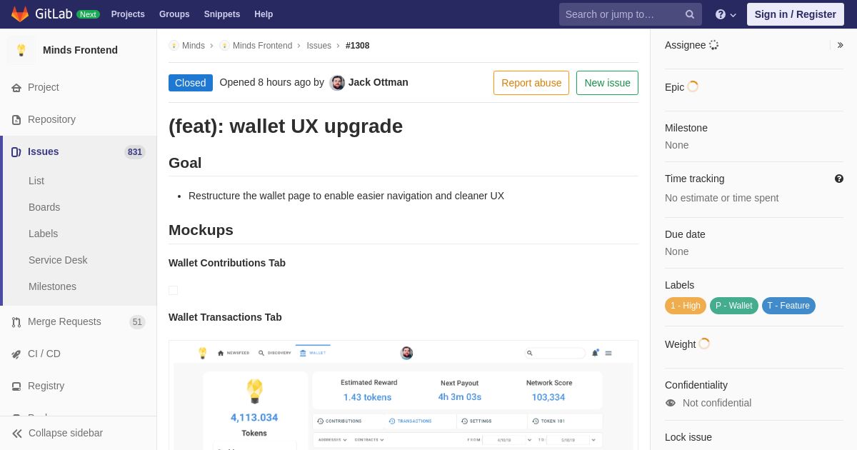Click the Minds group avatar in breadcrumb

pos(174,46)
